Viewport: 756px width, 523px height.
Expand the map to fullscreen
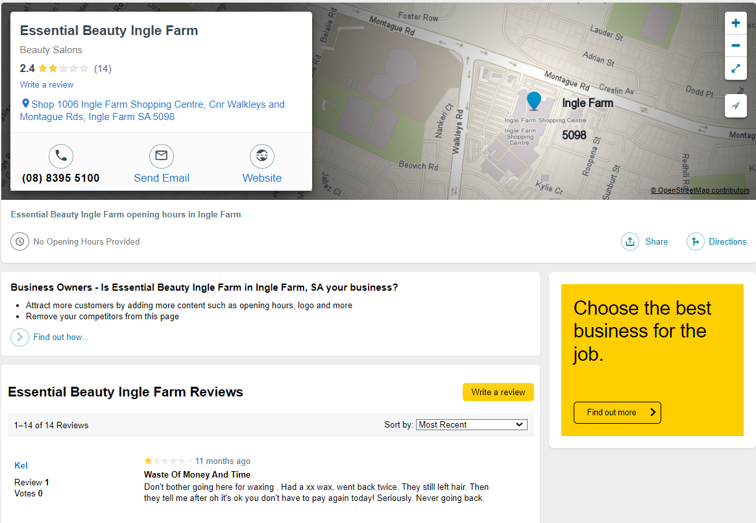(x=736, y=68)
